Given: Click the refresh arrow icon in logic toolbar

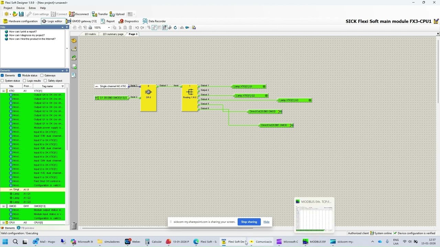Looking at the screenshot, I should [175, 27].
